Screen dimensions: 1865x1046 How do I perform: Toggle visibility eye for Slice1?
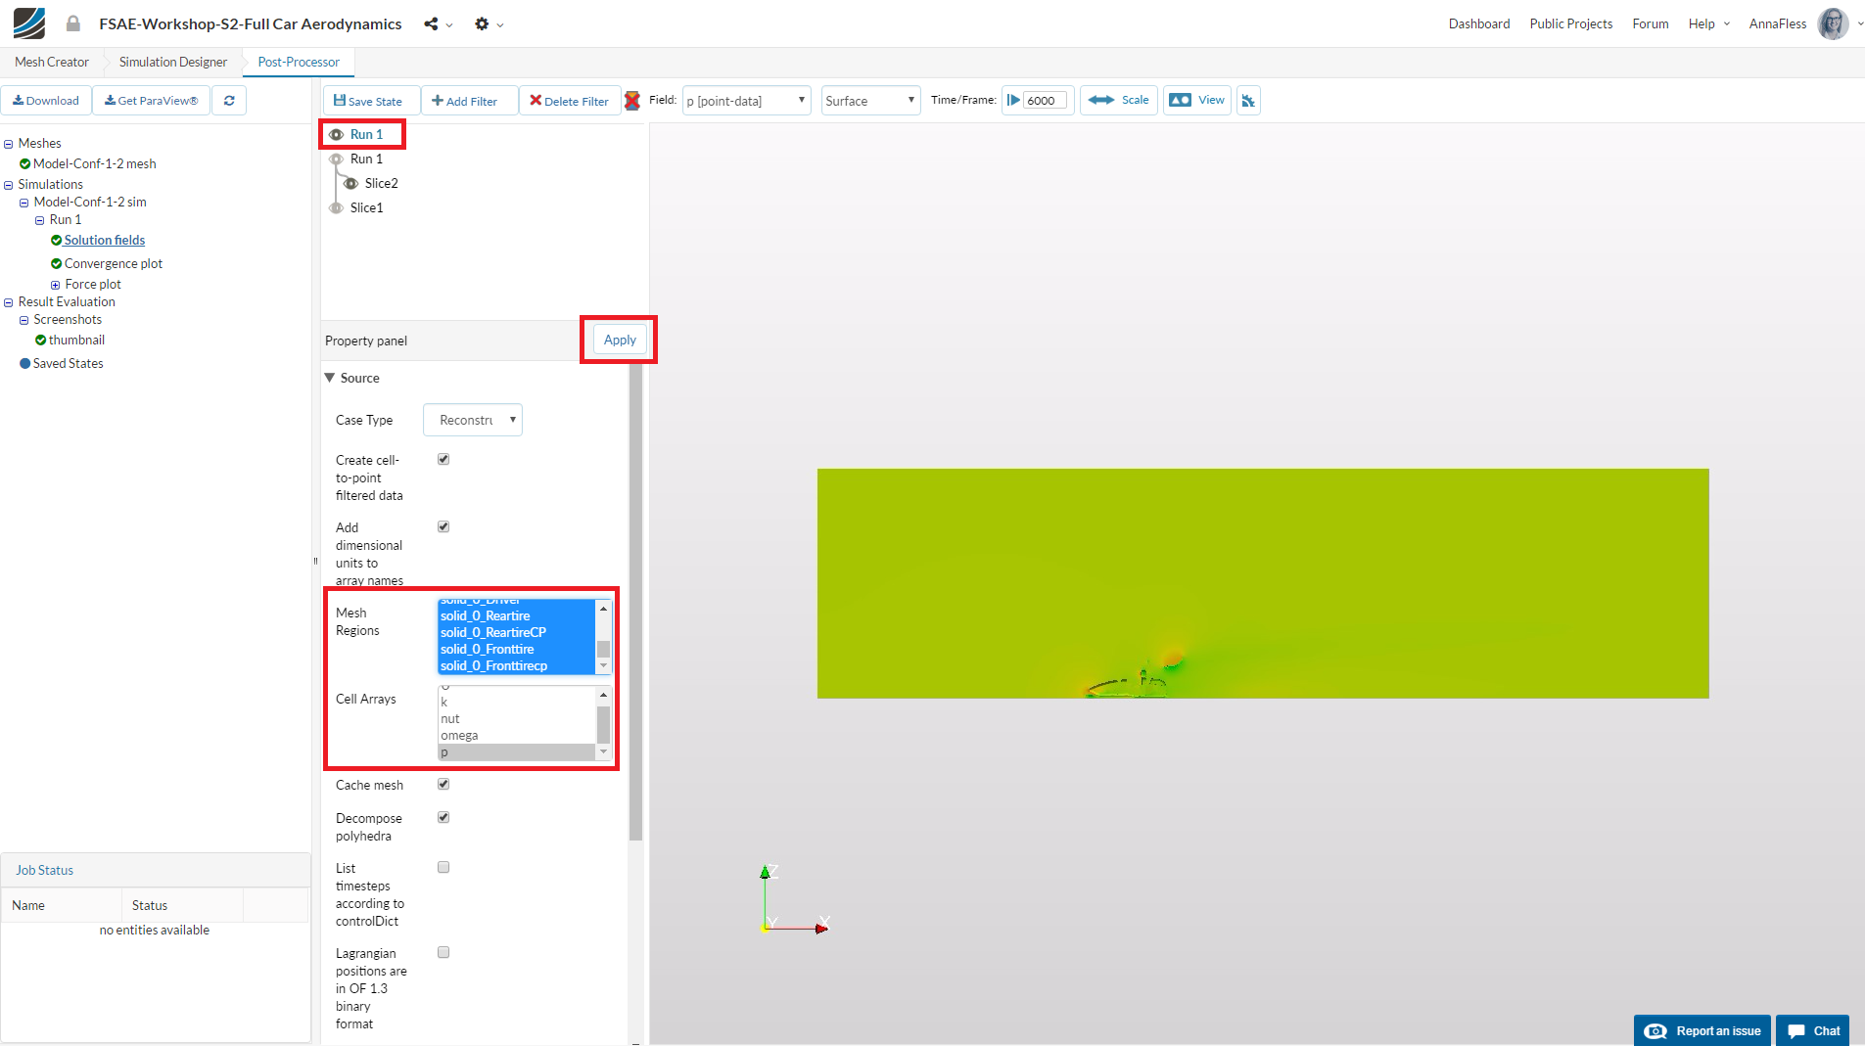tap(336, 207)
